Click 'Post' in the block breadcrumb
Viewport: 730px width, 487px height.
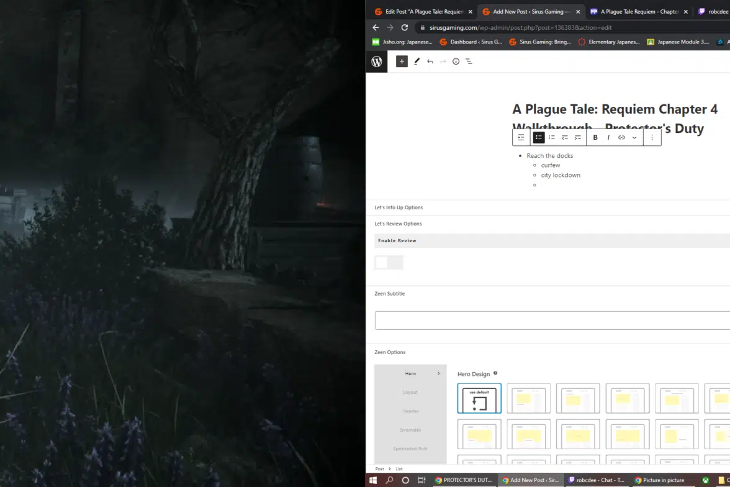point(379,469)
